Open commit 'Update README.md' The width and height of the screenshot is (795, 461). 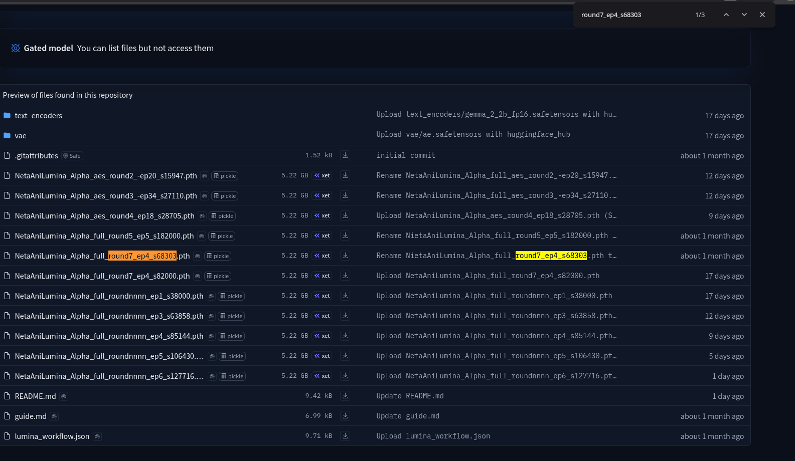(410, 396)
